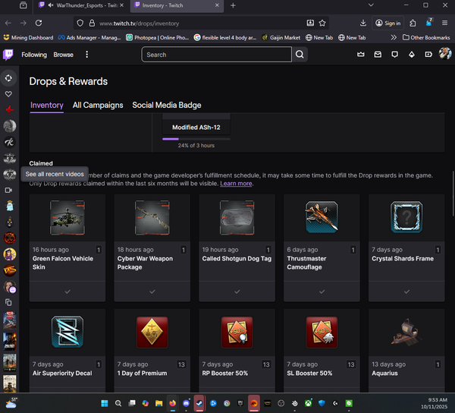Image resolution: width=455 pixels, height=413 pixels.
Task: Open the Prime loot crown icon
Action: tap(361, 55)
